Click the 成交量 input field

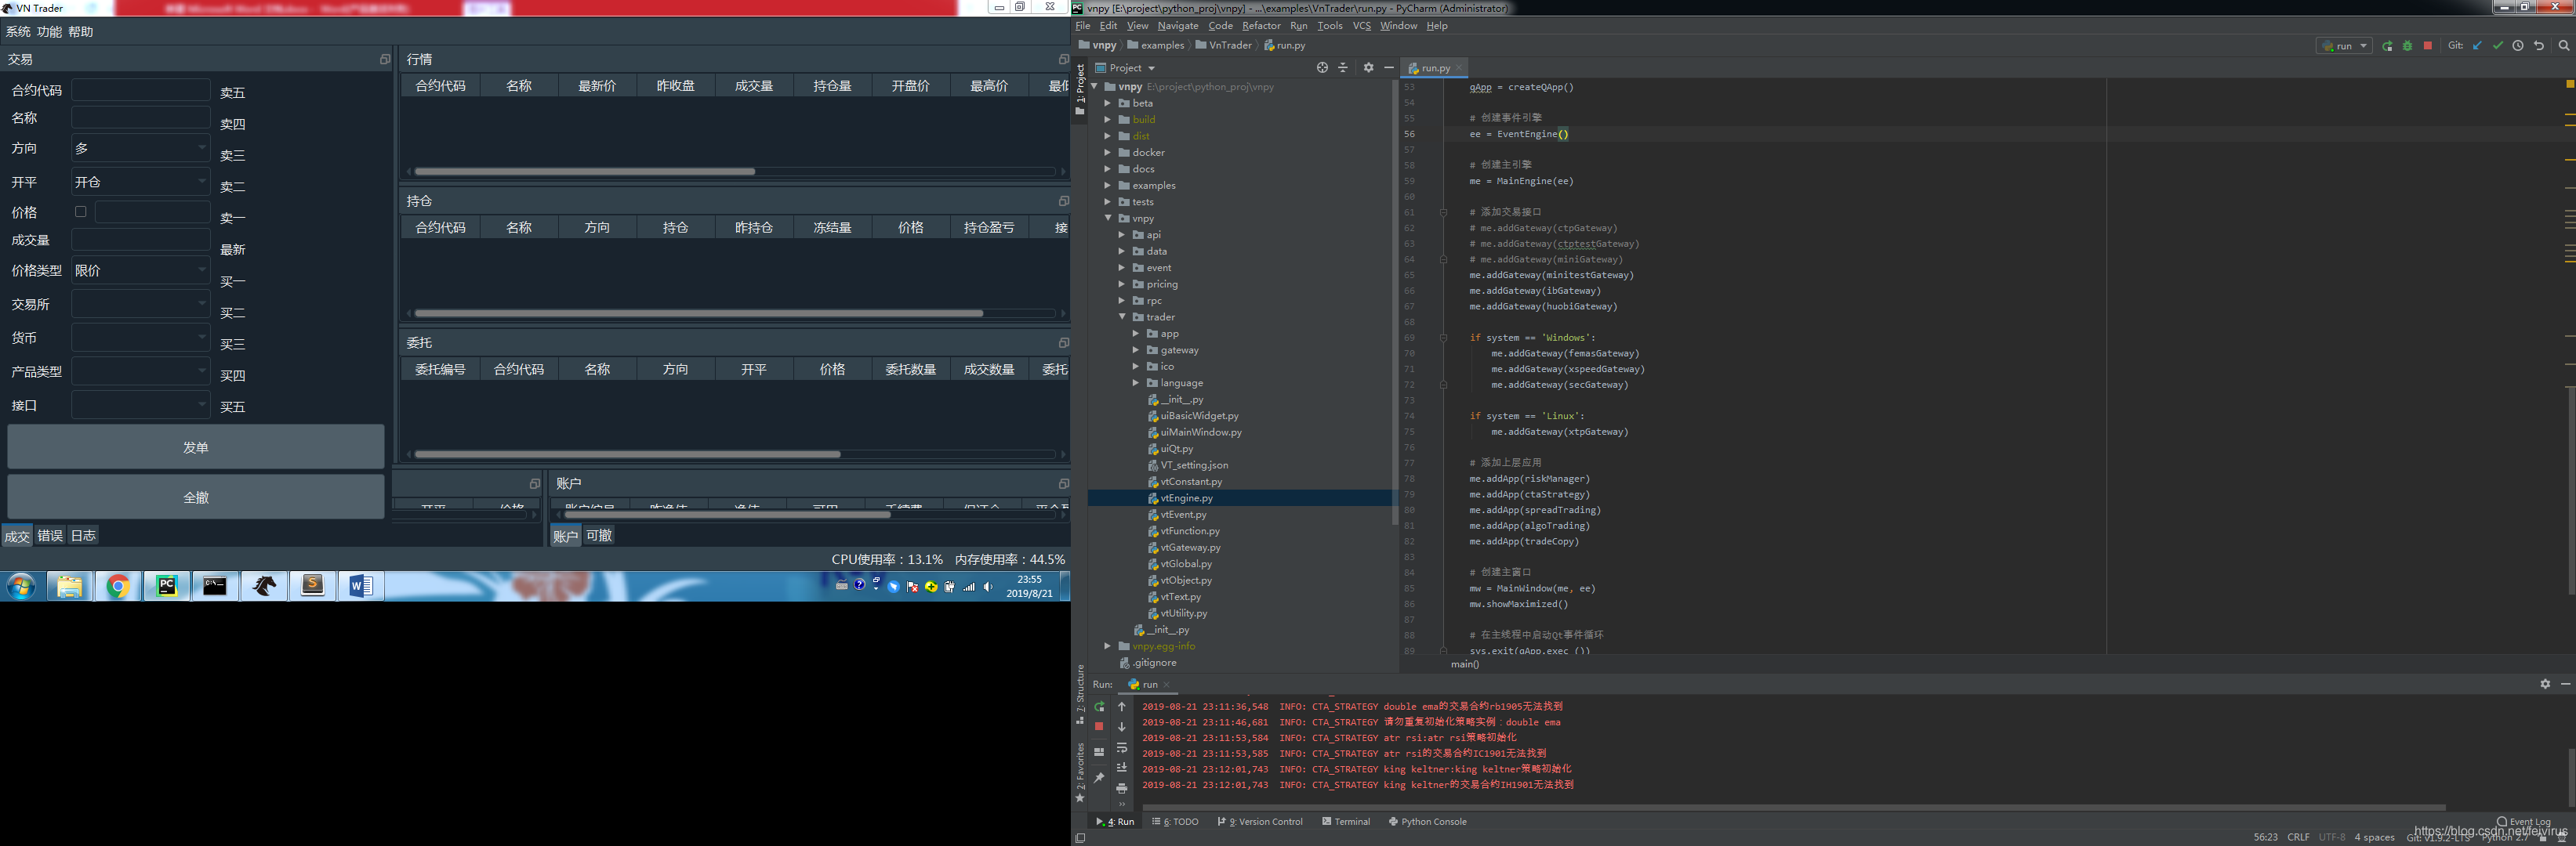pyautogui.click(x=141, y=240)
